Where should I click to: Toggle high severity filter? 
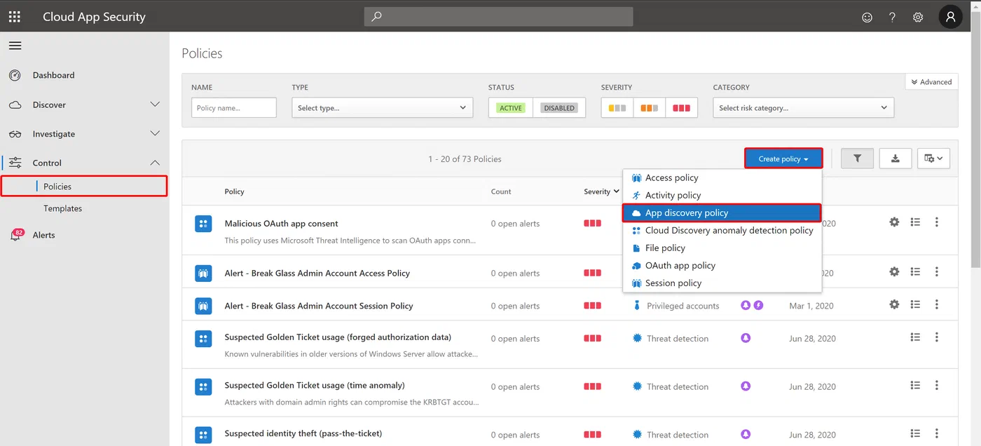click(681, 108)
